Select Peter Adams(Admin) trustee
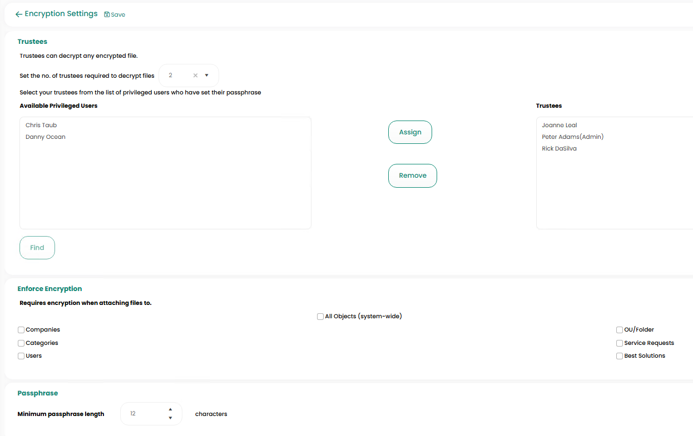Image resolution: width=693 pixels, height=436 pixels. pyautogui.click(x=572, y=137)
